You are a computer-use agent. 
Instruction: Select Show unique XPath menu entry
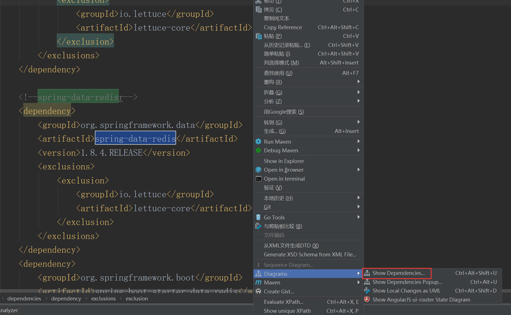pos(308,311)
